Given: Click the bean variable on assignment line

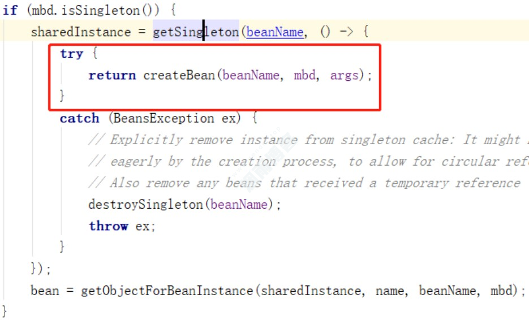Looking at the screenshot, I should click(45, 291).
